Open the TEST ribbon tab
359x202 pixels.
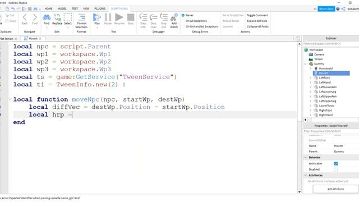(75, 9)
